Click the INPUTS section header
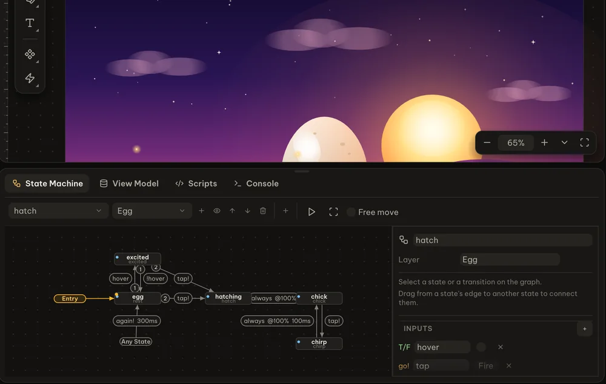 [418, 329]
